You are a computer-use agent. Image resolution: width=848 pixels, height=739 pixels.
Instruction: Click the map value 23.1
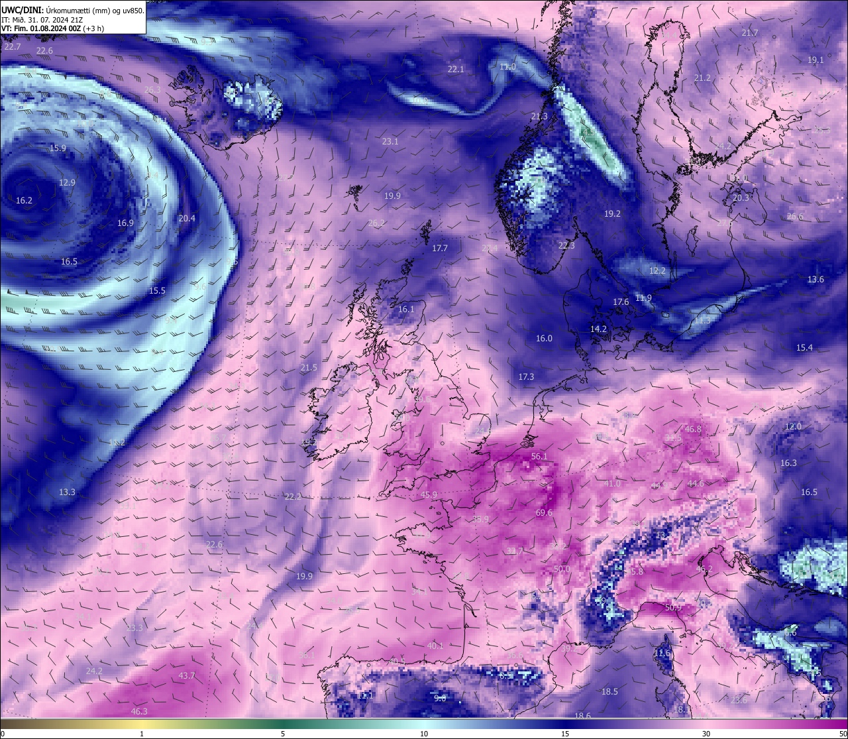(390, 141)
